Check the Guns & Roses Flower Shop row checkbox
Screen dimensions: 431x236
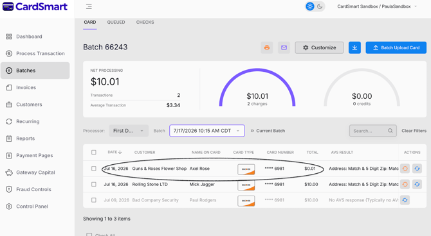coord(94,169)
